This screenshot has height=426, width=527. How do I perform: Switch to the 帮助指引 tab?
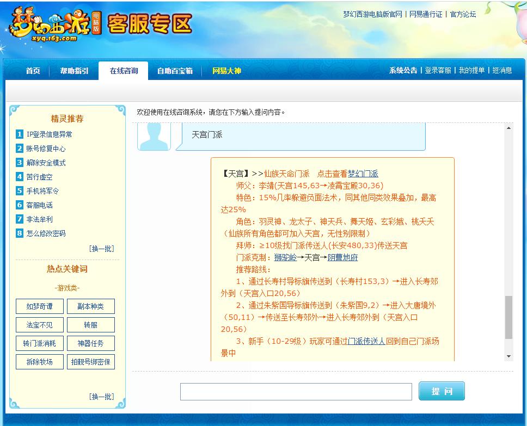tap(73, 71)
